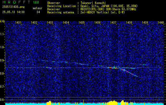166x105 pixels.
Task: Click time marker 1433
Action: (x=50, y=22)
